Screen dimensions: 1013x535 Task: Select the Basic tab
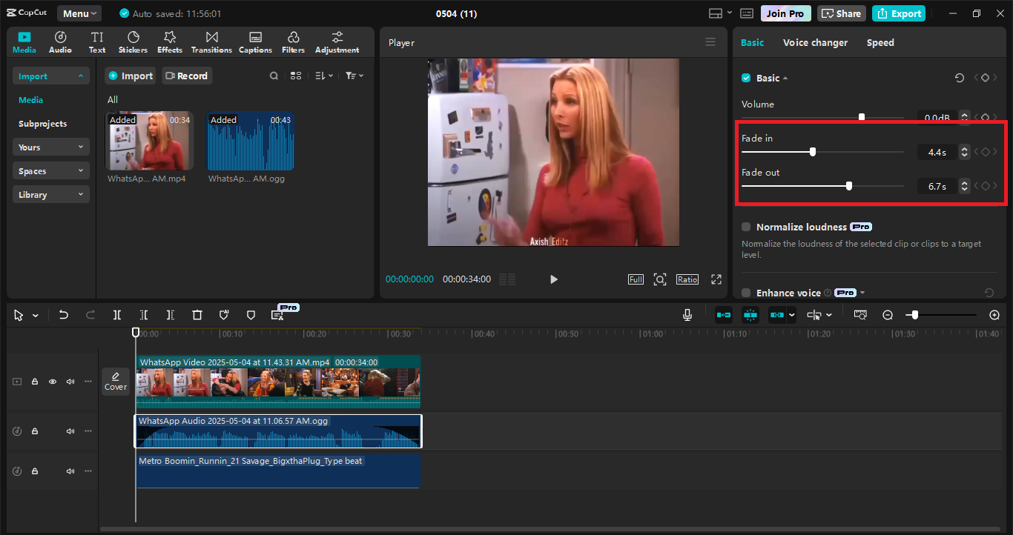click(x=752, y=42)
